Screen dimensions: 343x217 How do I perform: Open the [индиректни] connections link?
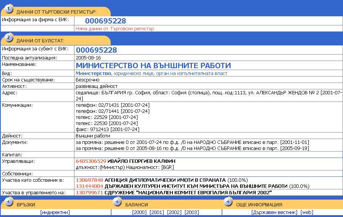(55, 212)
